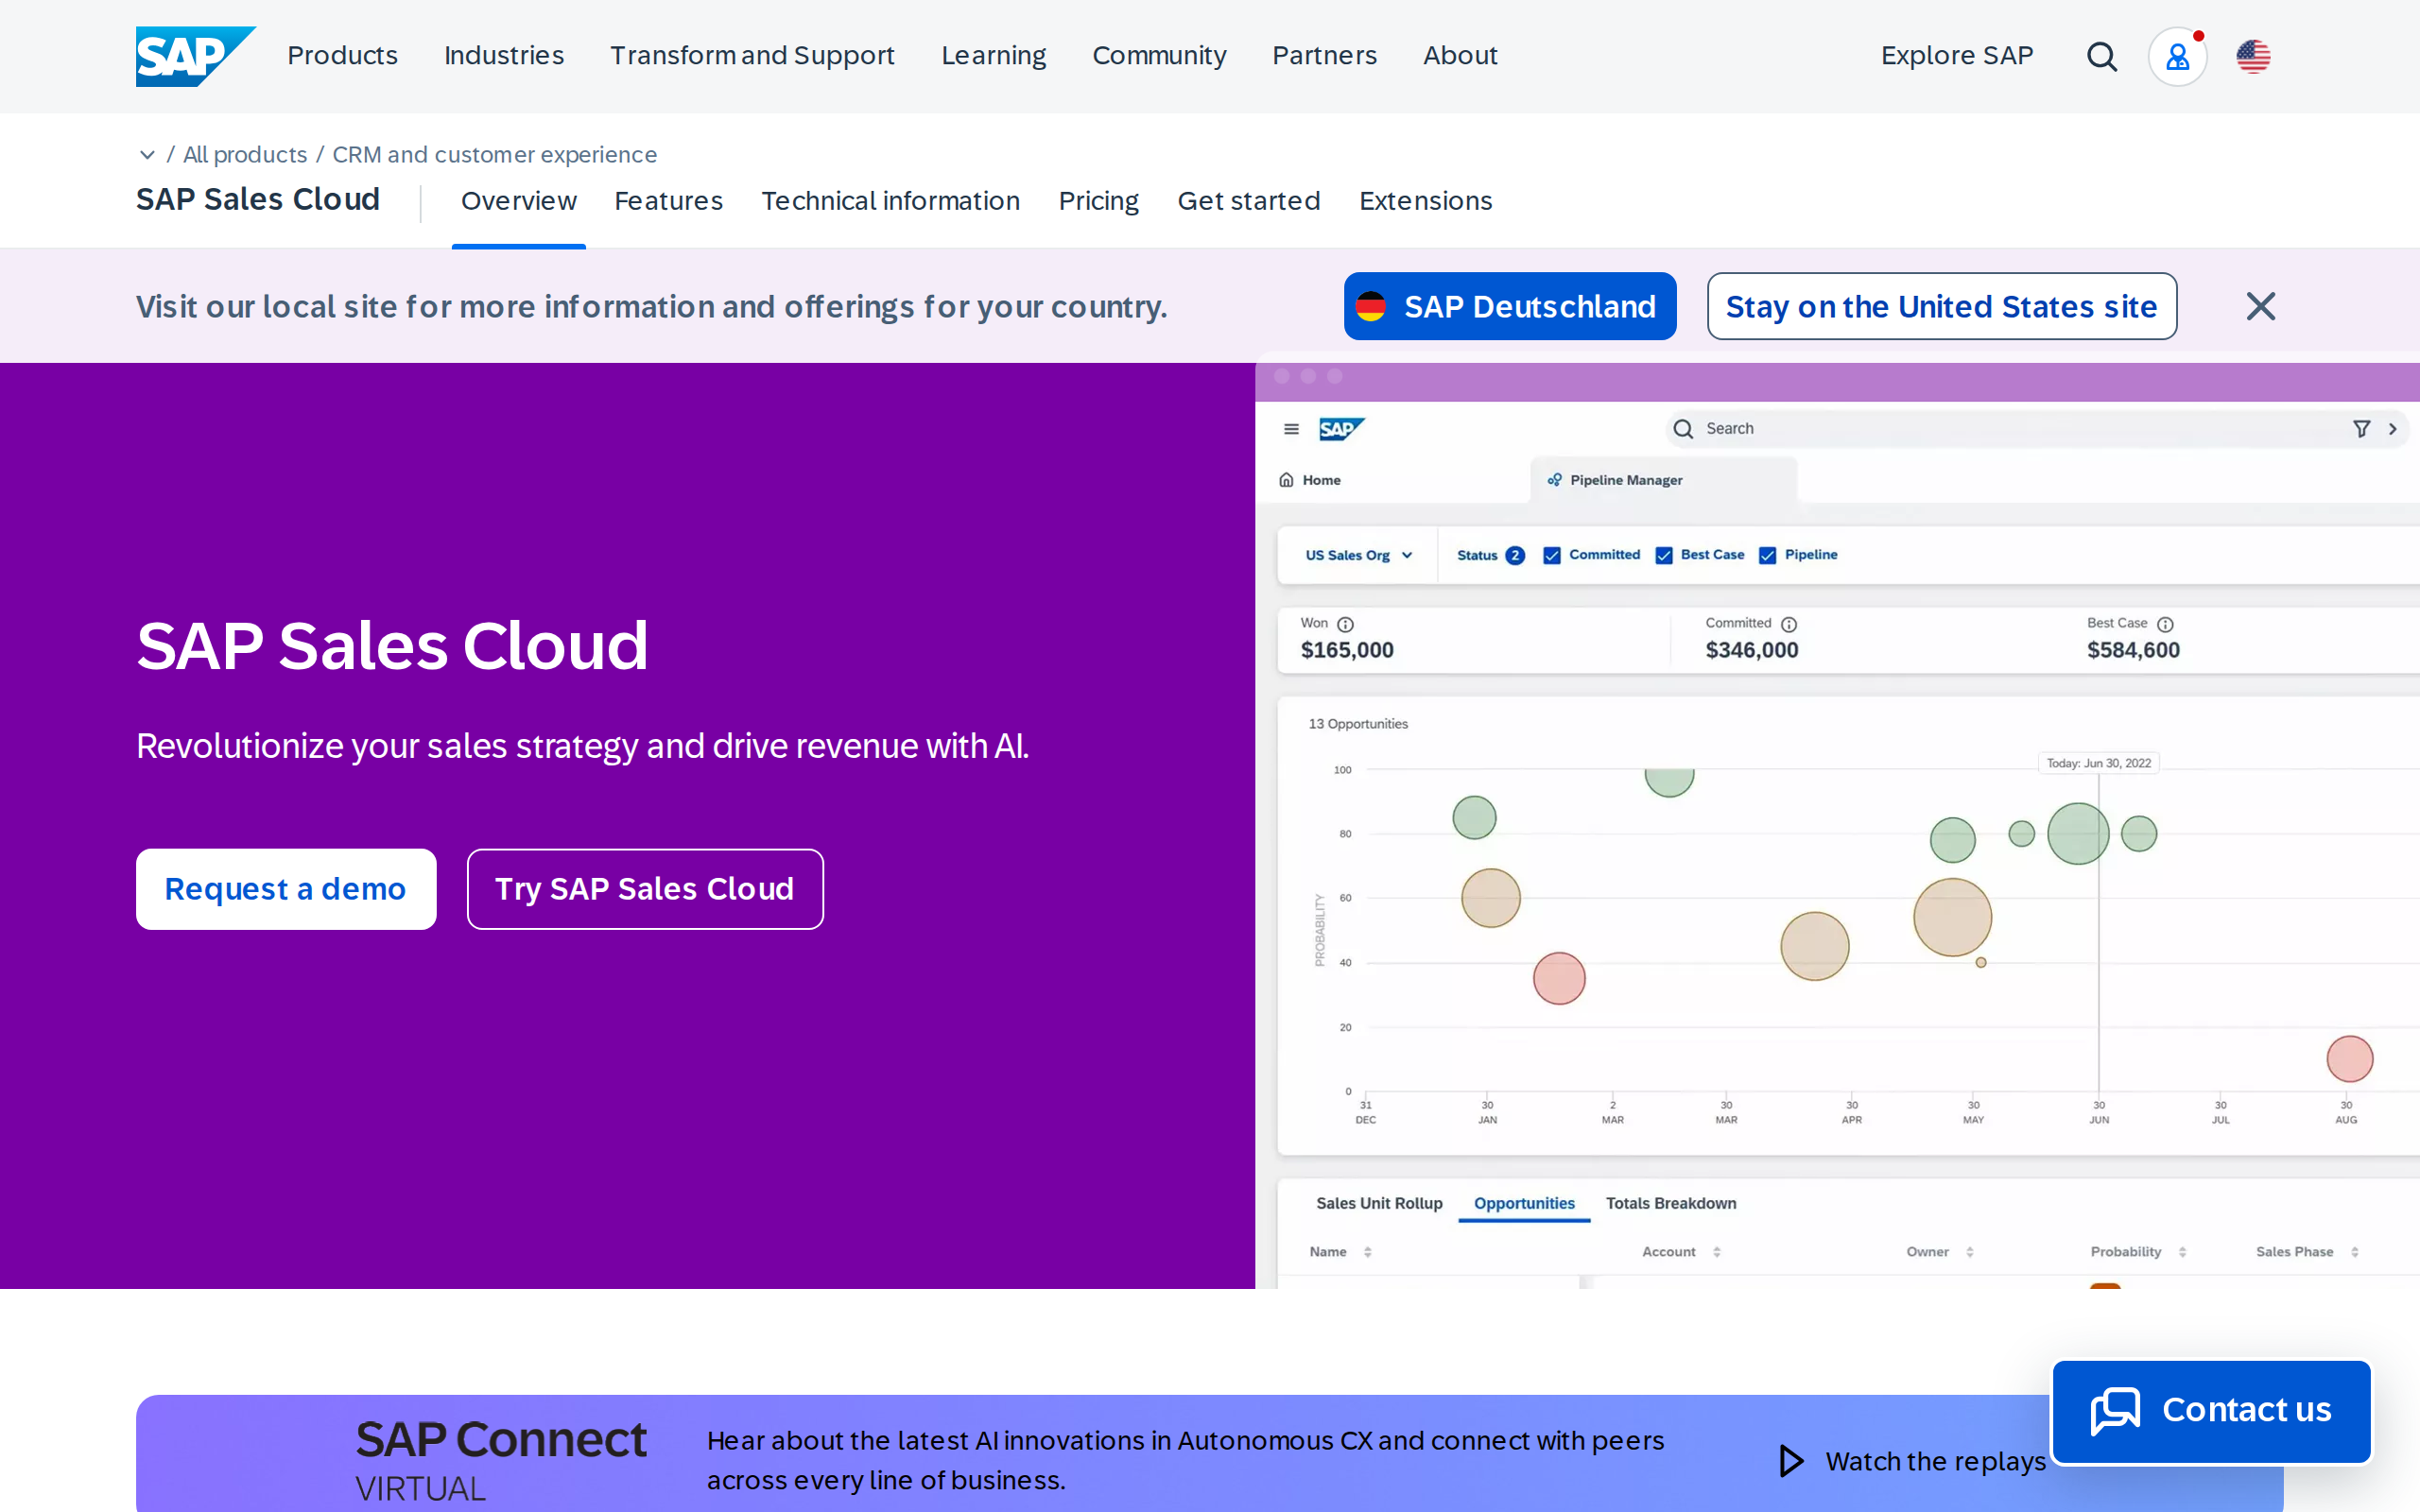Screen dimensions: 2420x1512
Task: Click the Watch the replays link
Action: (1912, 1461)
